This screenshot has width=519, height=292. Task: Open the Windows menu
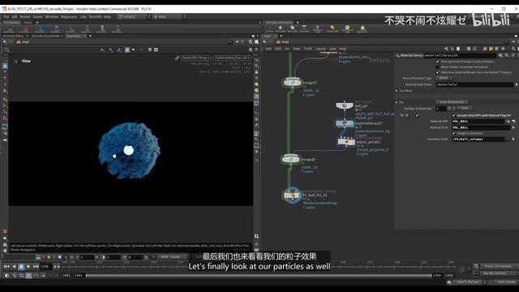pos(52,16)
